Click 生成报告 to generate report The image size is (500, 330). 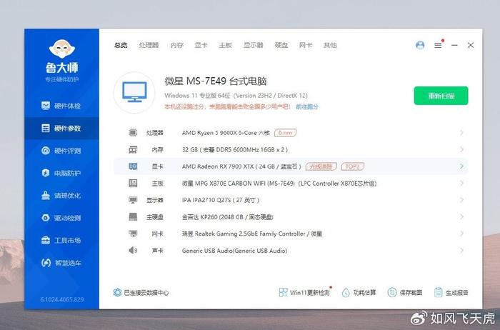coord(451,292)
